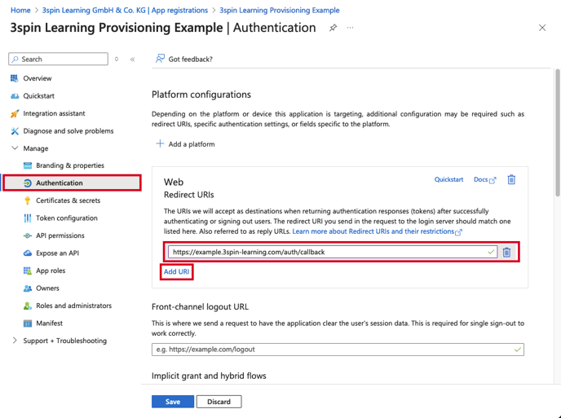
Task: Collapse the Manage section
Action: click(15, 148)
